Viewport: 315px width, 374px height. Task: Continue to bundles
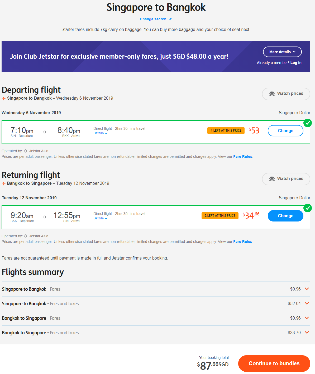click(x=274, y=363)
